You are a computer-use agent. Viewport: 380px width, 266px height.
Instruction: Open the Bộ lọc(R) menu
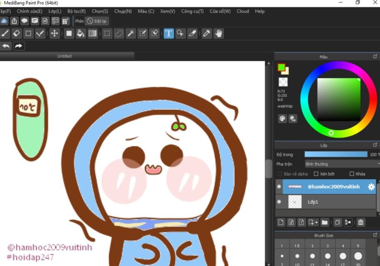76,11
